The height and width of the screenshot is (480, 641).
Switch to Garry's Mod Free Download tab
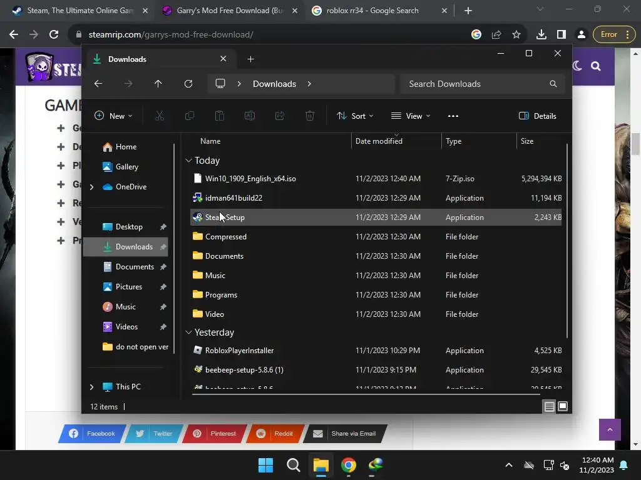[229, 11]
